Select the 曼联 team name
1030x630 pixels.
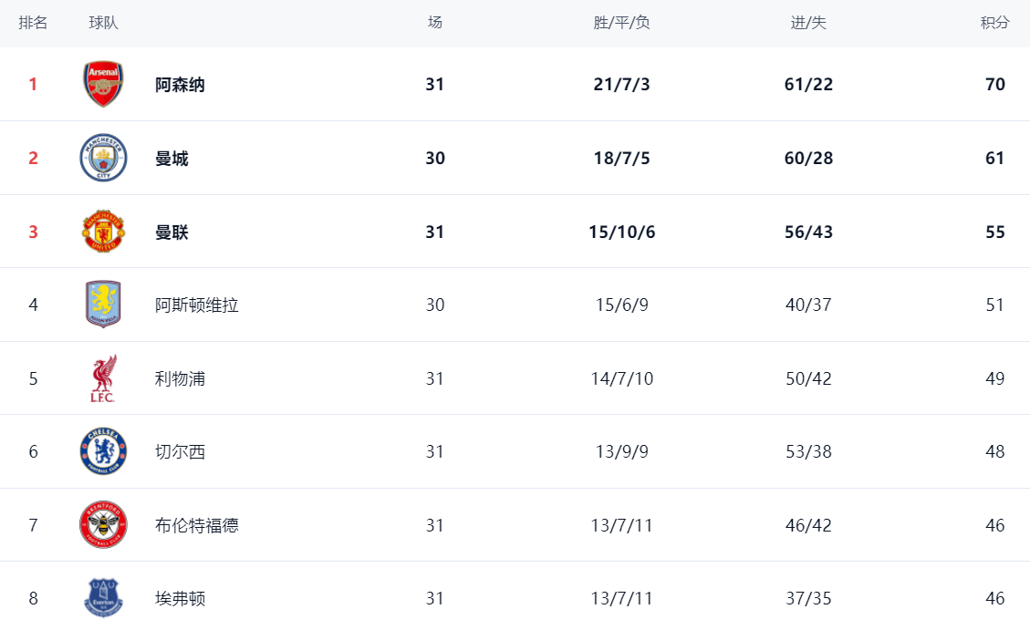pos(172,232)
